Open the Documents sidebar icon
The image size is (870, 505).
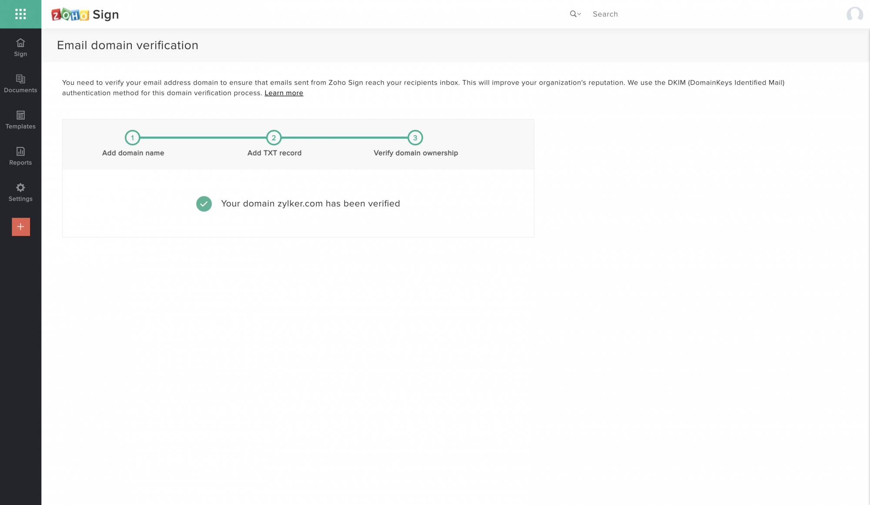pyautogui.click(x=20, y=83)
